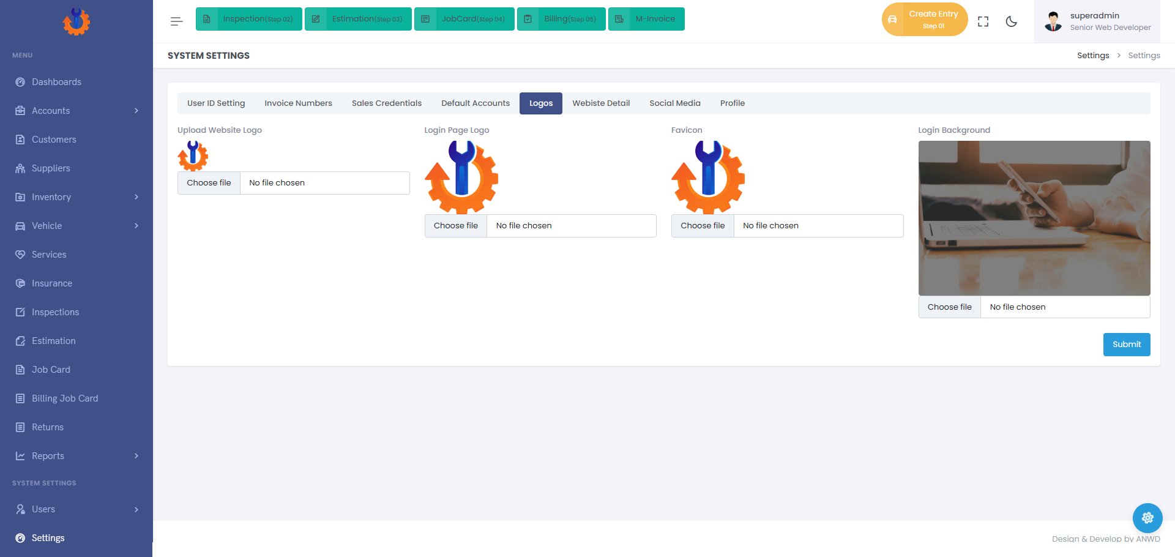Choose file for Favicon
1175x557 pixels.
(703, 226)
